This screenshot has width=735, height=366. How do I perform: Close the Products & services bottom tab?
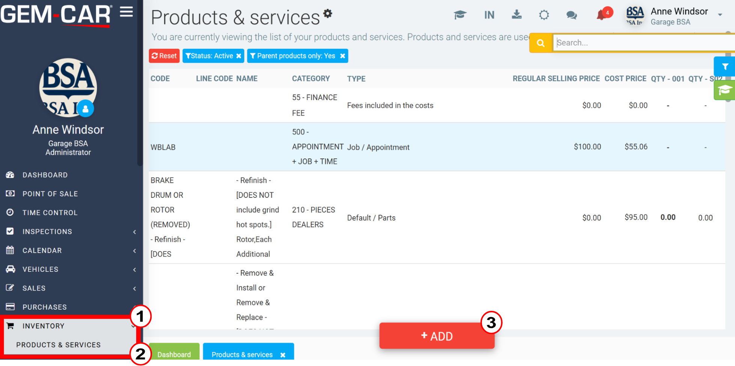[x=283, y=355]
